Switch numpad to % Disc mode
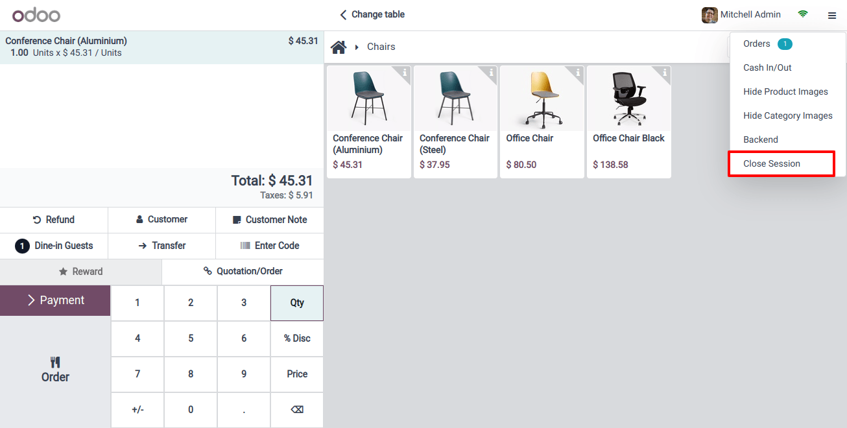 [297, 339]
